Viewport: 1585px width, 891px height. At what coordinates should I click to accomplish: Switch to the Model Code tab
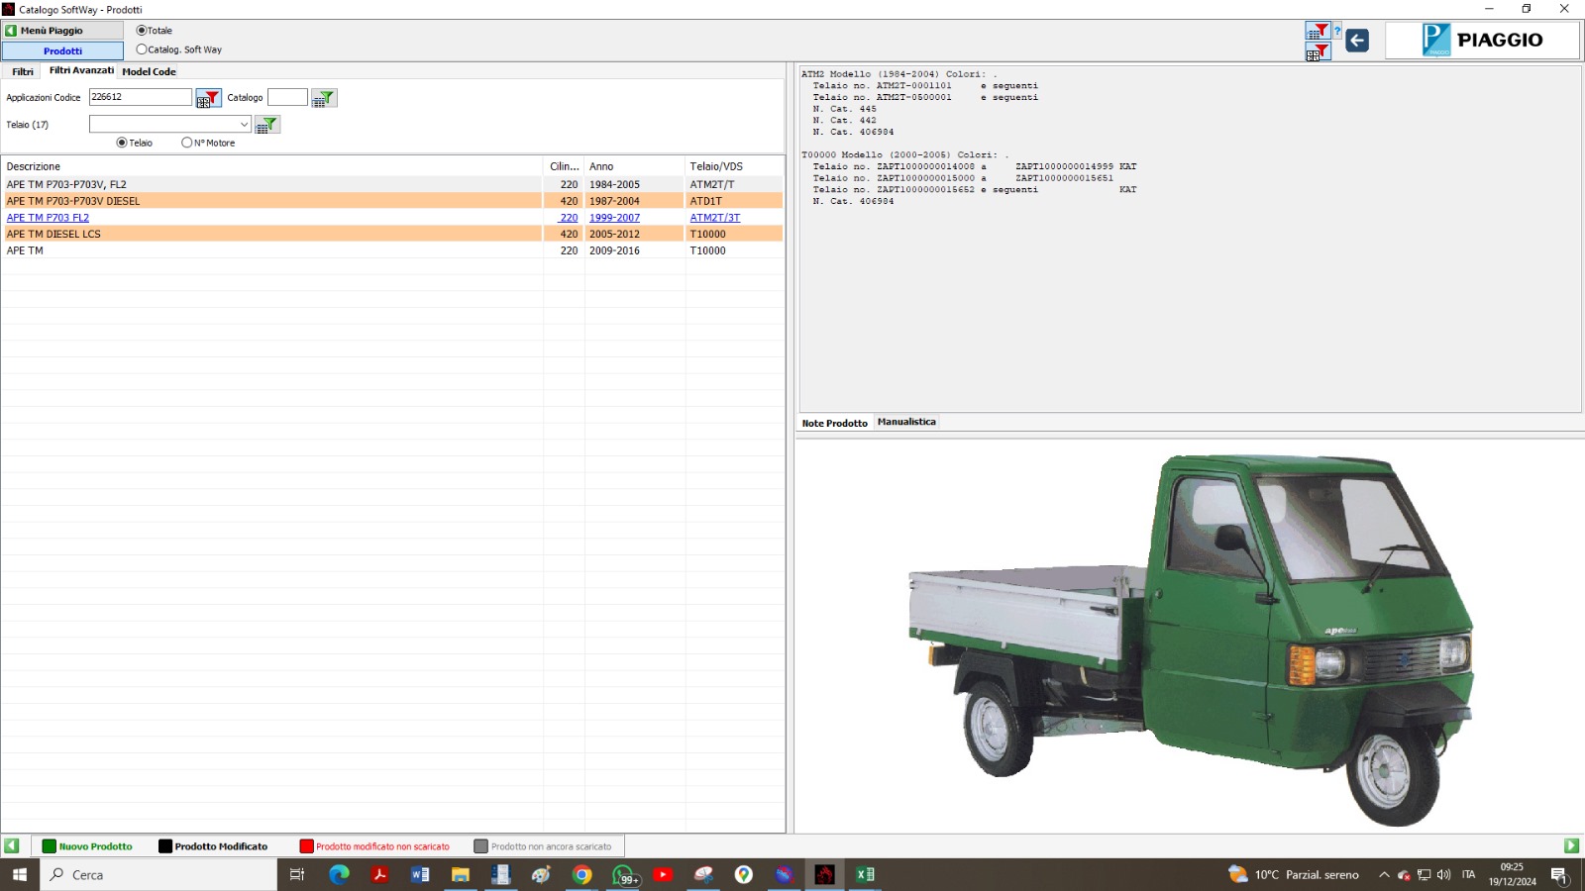(149, 71)
